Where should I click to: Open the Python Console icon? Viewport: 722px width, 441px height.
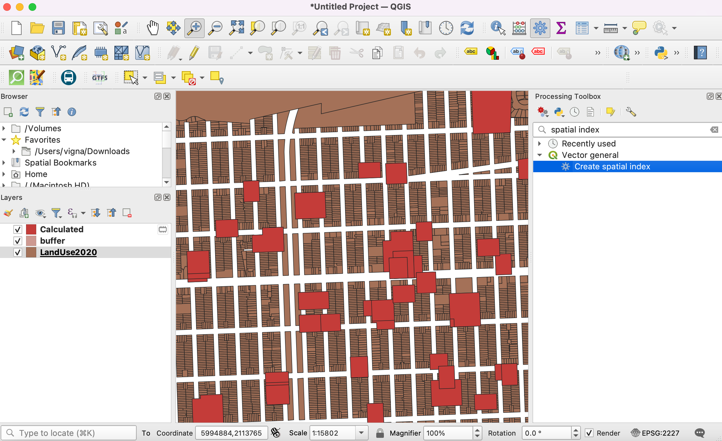(661, 53)
